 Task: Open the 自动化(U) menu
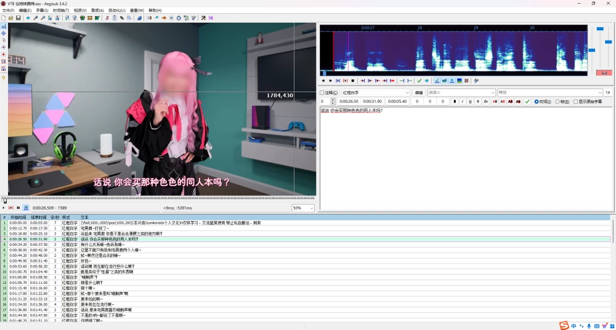coord(116,10)
